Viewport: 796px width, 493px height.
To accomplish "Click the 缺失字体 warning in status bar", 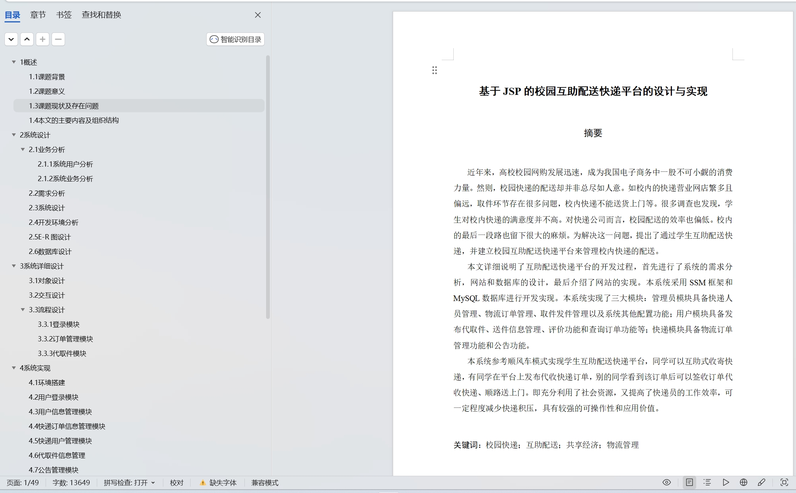I will (218, 483).
